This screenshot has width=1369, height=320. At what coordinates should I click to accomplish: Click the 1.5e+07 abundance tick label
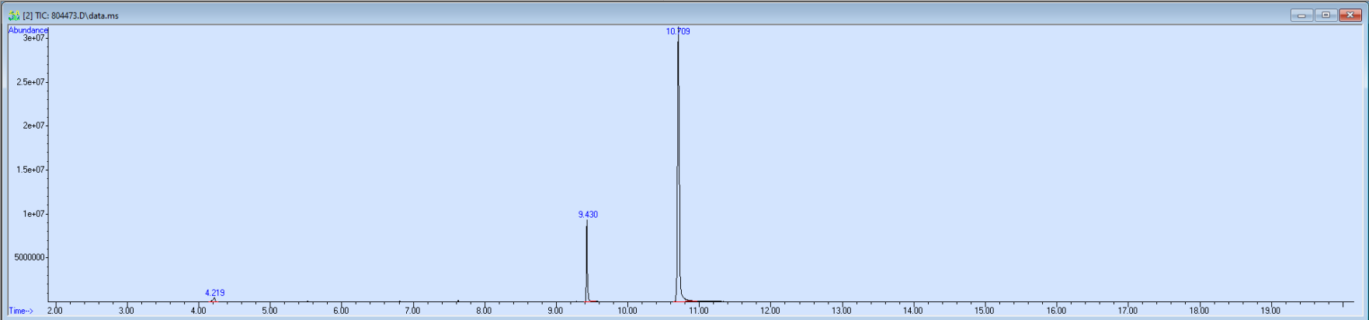(31, 170)
